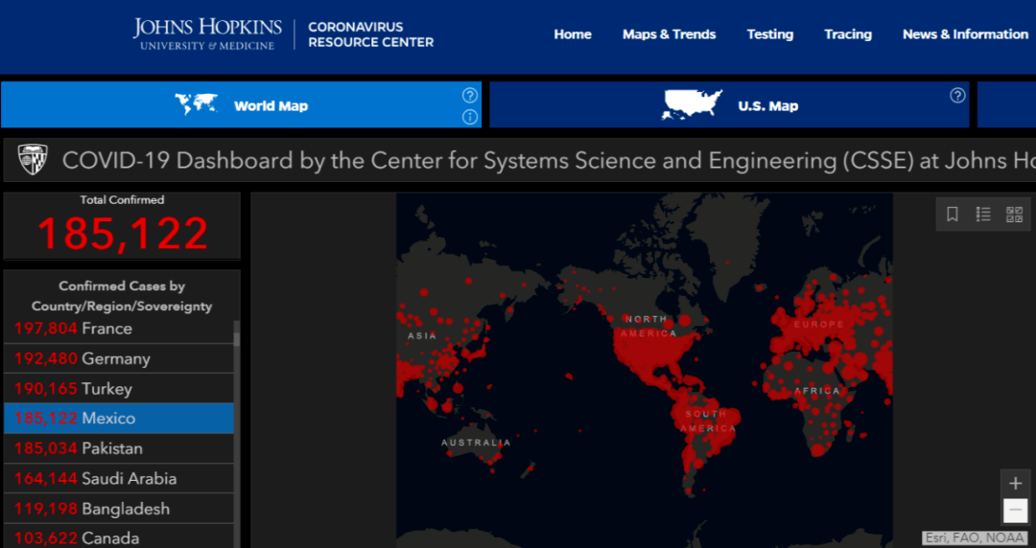Click the USA silhouette icon in U.S. Map tab
The height and width of the screenshot is (548, 1036).
point(692,105)
